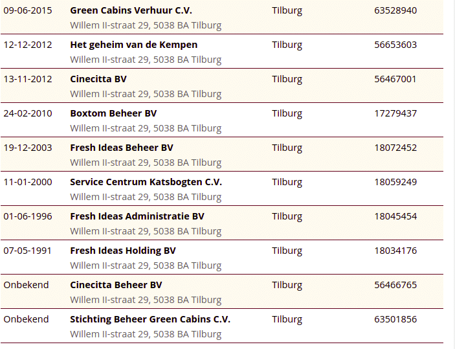This screenshot has height=349, width=455.
Task: Select Boxtom Beheer BV company name
Action: [113, 113]
